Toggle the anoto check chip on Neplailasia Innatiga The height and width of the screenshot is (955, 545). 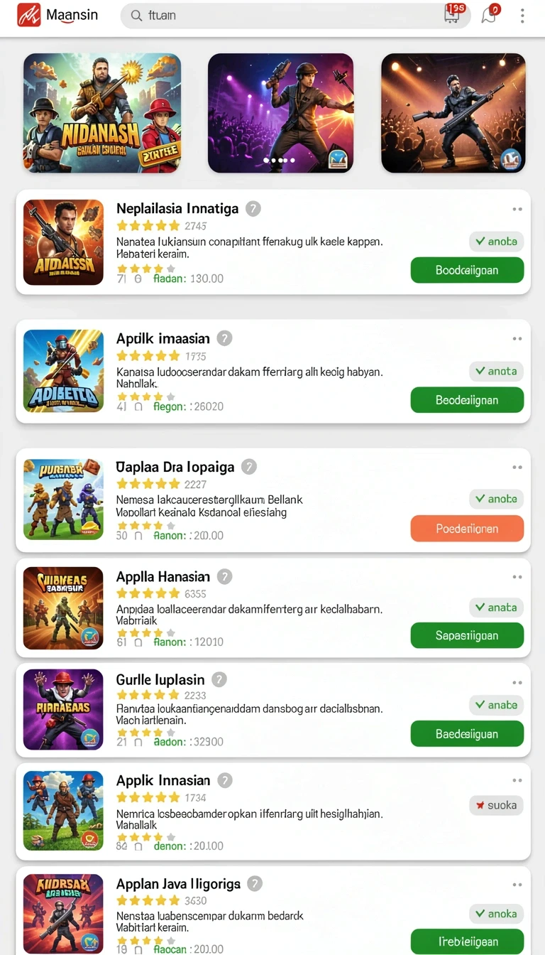(496, 242)
